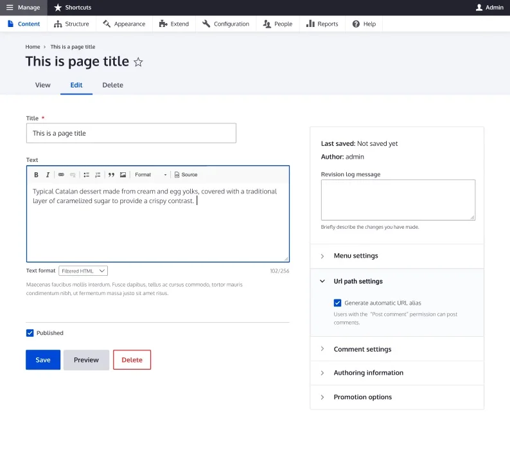Expand the Menu settings section
This screenshot has width=510, height=450.
(x=356, y=256)
